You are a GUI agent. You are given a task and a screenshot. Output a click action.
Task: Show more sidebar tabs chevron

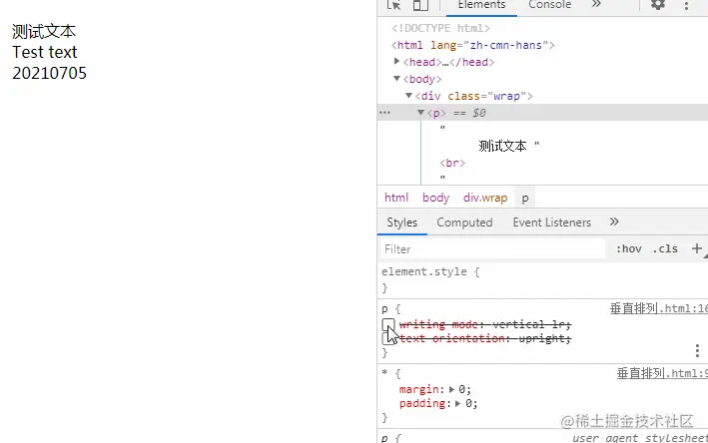click(x=614, y=221)
